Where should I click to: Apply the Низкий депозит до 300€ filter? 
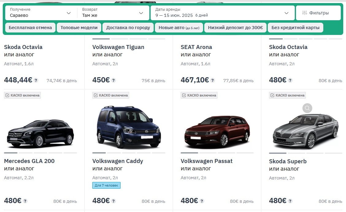[x=235, y=27]
